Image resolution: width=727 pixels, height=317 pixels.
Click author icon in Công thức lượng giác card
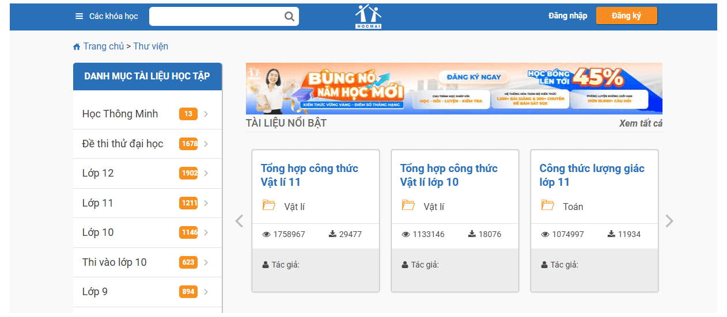544,265
